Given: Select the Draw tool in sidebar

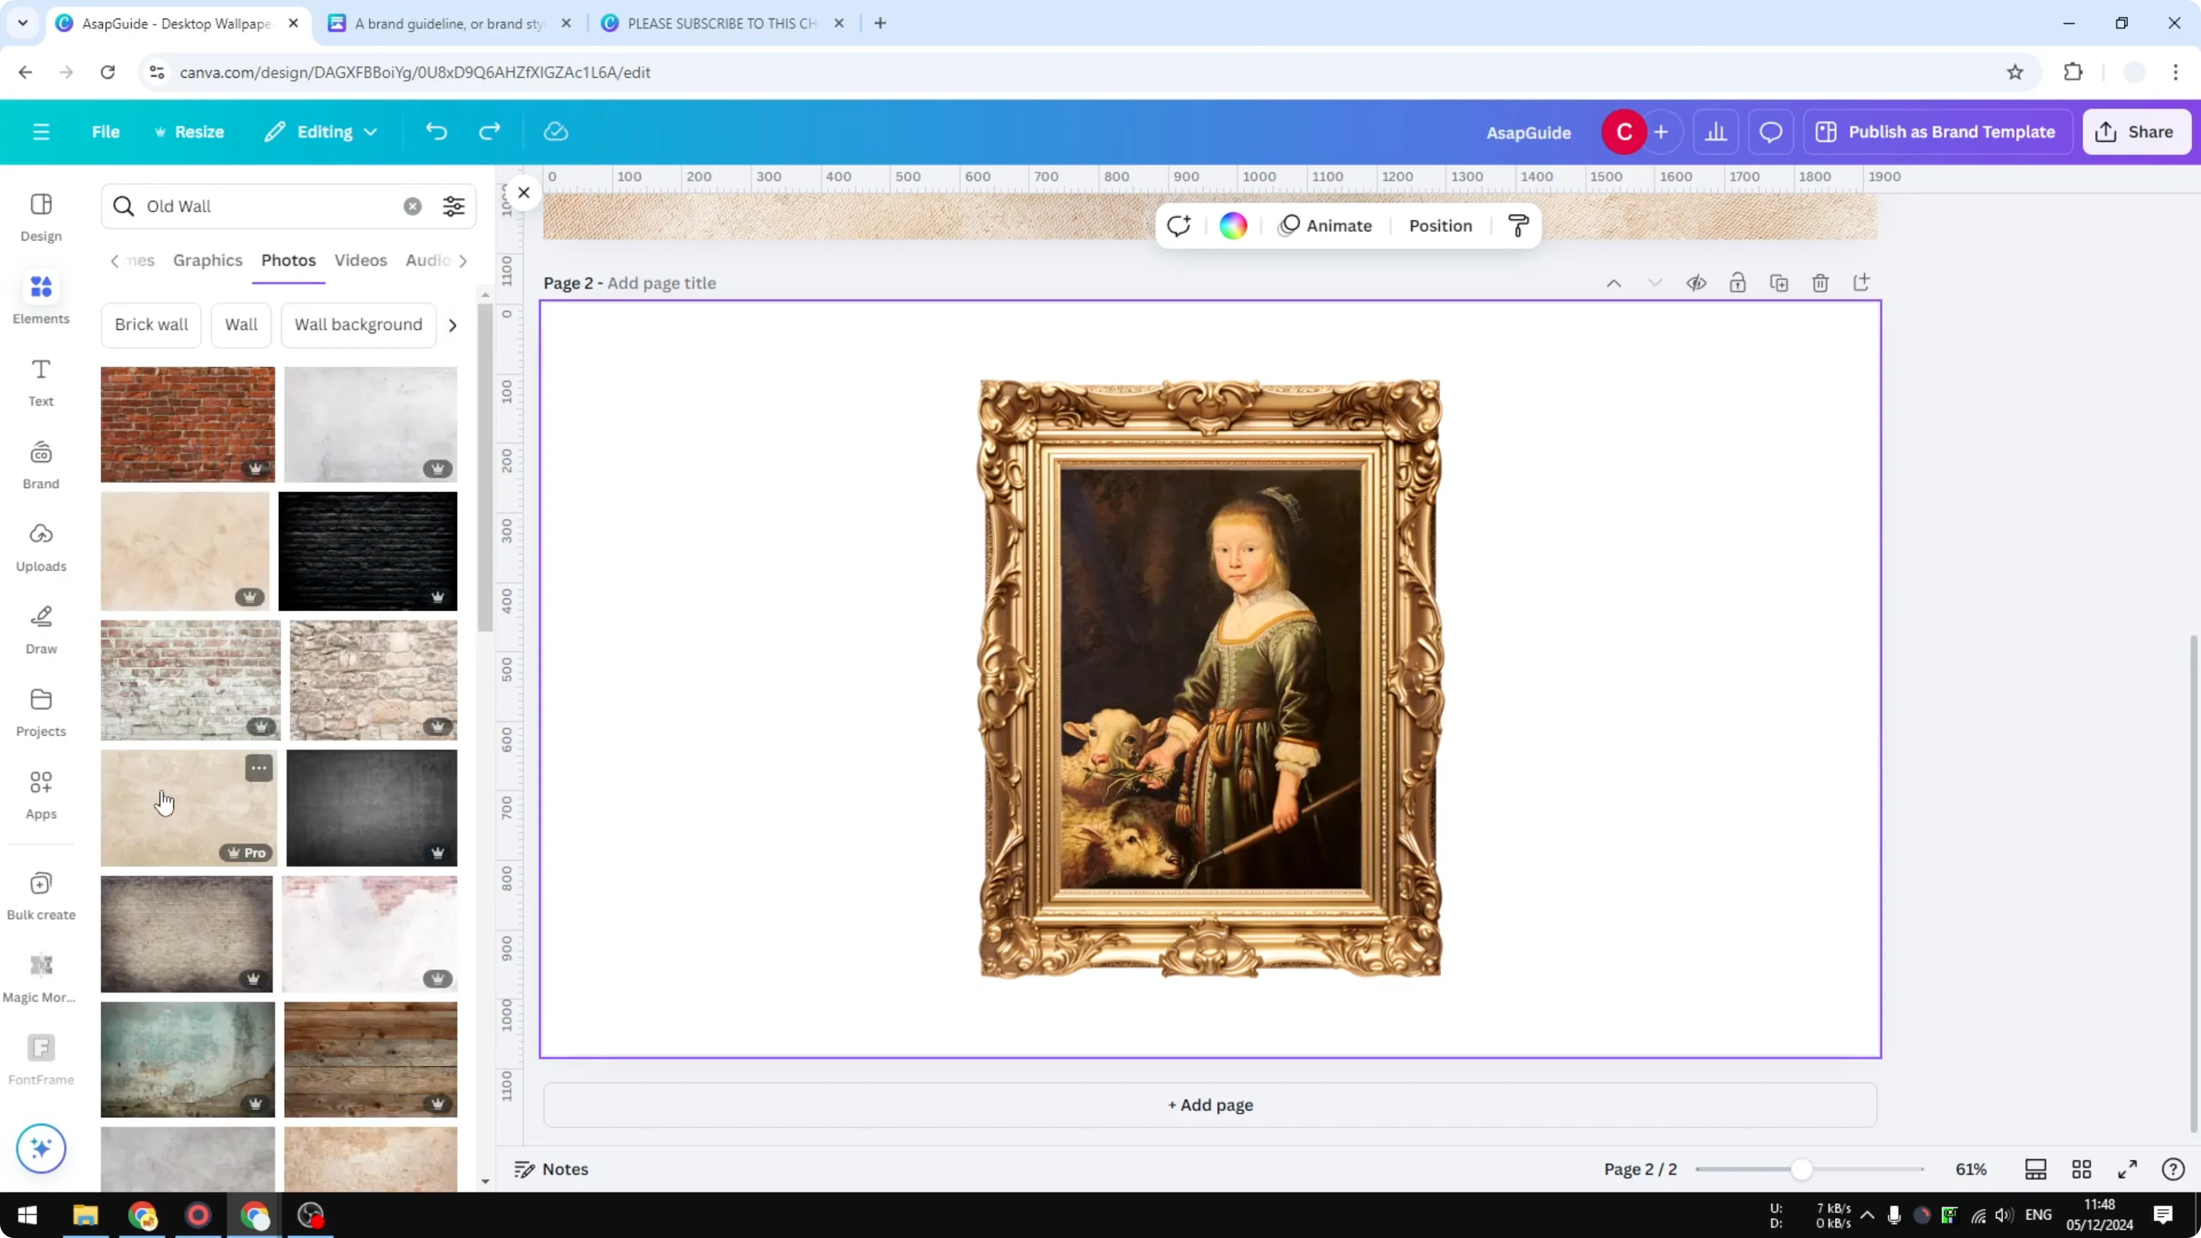Looking at the screenshot, I should 40,628.
